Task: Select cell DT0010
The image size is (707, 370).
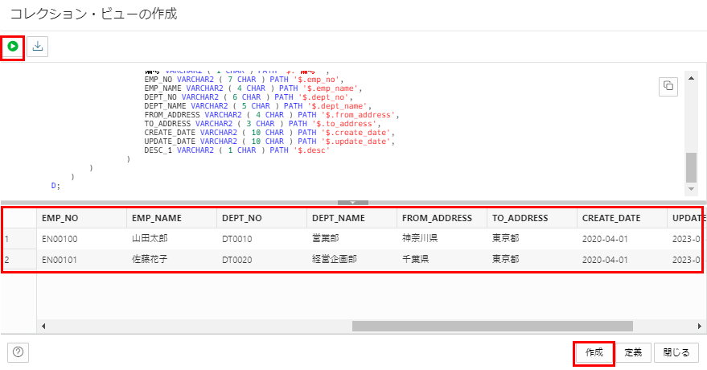Action: pyautogui.click(x=262, y=239)
